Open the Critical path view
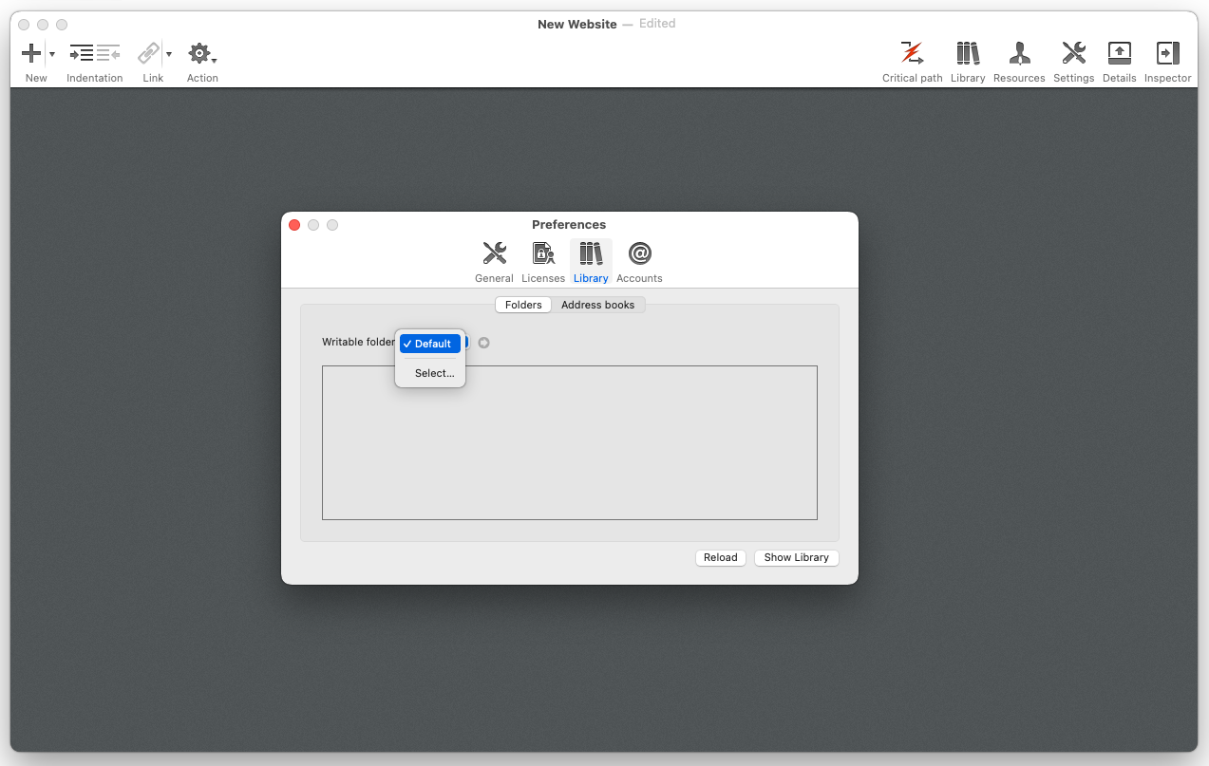Screen dimensions: 1209x766 tap(912, 54)
